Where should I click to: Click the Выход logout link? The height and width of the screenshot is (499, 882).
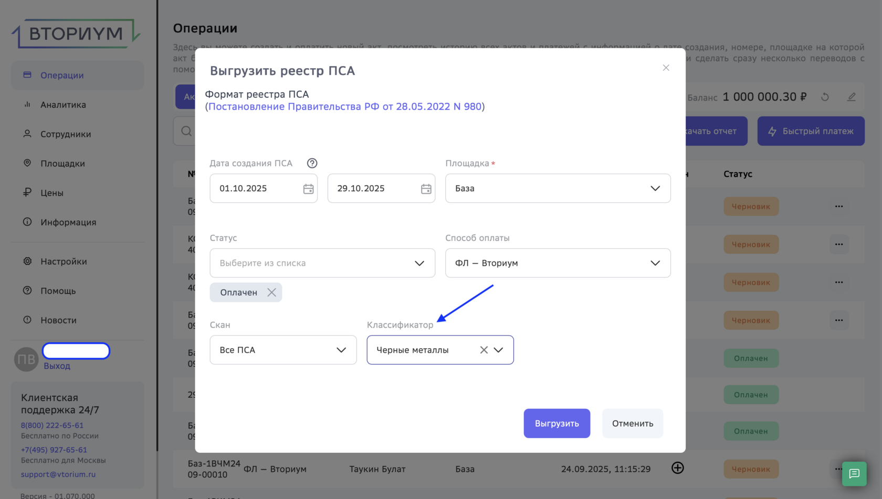[x=57, y=366]
